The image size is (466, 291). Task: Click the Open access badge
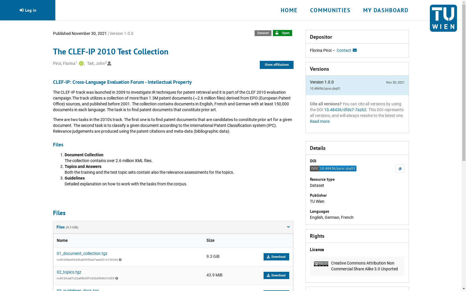[x=283, y=33]
